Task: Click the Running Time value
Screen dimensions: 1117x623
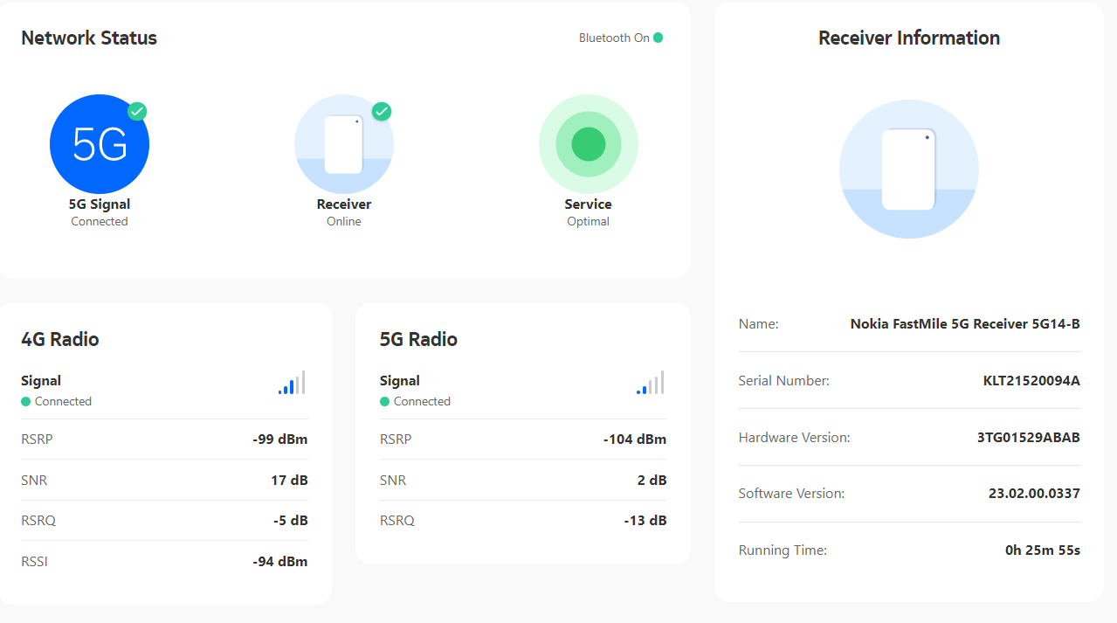Action: 1043,550
